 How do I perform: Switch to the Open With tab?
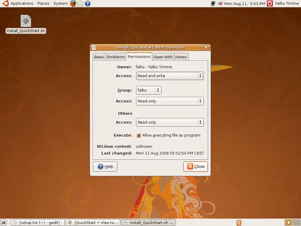pos(163,57)
